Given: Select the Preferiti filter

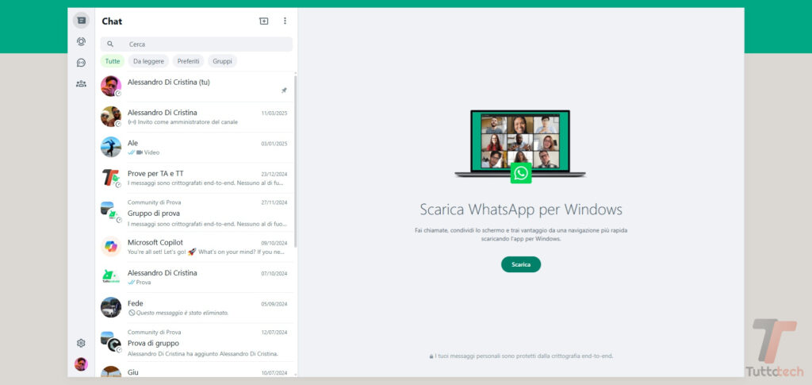Looking at the screenshot, I should click(x=188, y=61).
